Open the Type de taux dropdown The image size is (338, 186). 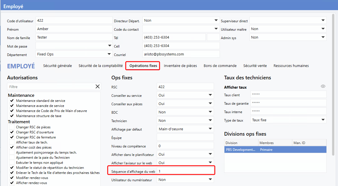pos(323,120)
